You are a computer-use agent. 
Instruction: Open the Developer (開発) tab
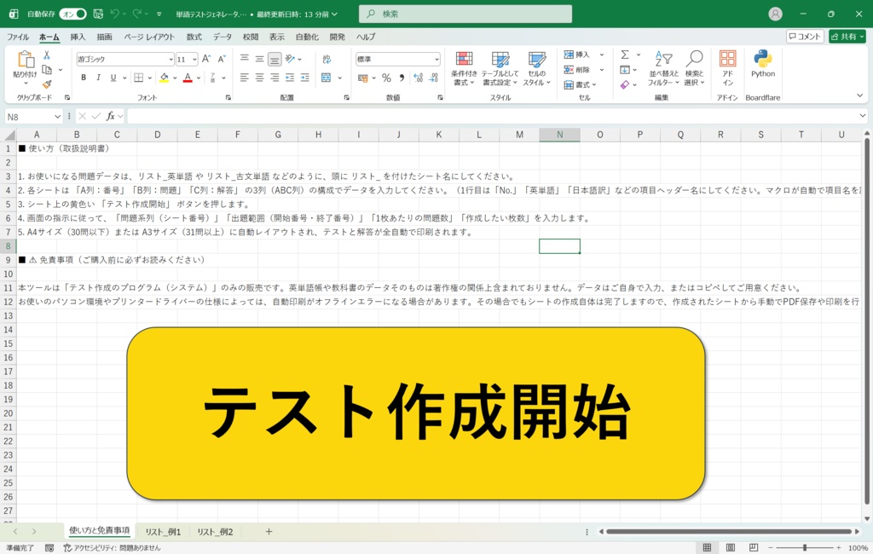338,37
